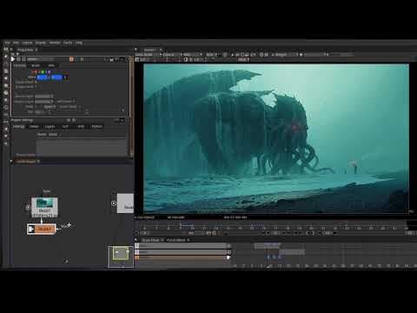Open the LUT tab in Project Settings
The image size is (417, 313).
pyautogui.click(x=65, y=127)
